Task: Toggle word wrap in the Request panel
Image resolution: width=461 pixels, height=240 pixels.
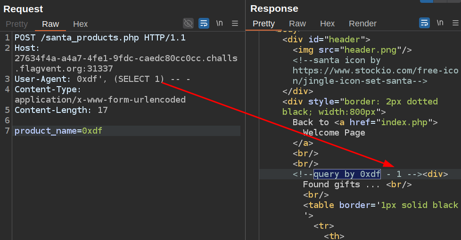Action: click(204, 23)
